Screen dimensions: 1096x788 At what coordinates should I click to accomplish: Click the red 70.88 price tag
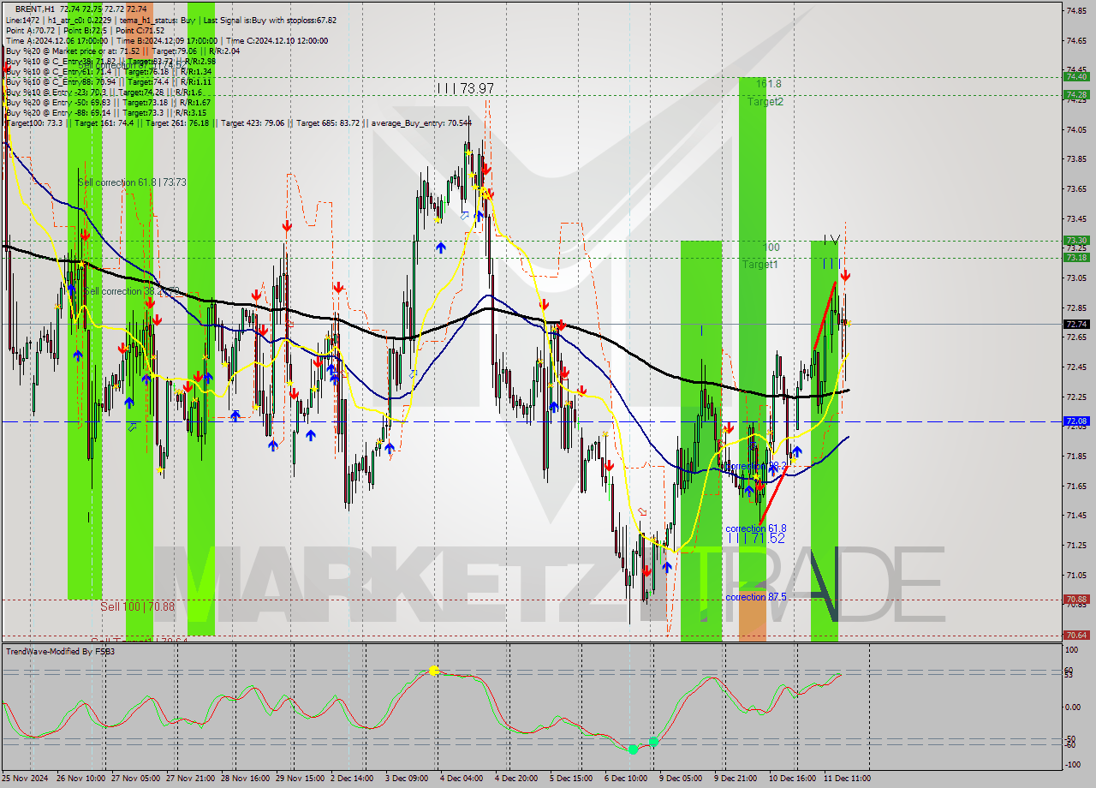[1075, 600]
